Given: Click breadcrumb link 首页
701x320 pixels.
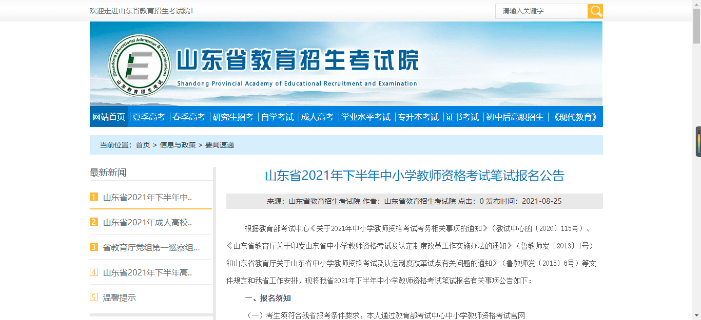Looking at the screenshot, I should (x=143, y=145).
